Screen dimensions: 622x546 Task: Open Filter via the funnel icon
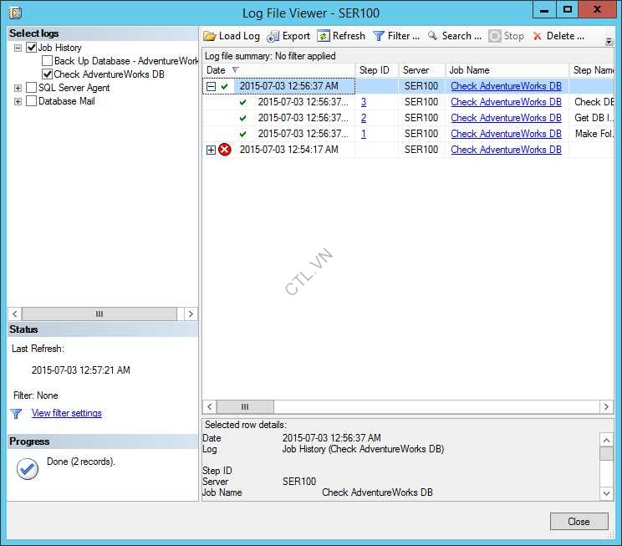(379, 36)
